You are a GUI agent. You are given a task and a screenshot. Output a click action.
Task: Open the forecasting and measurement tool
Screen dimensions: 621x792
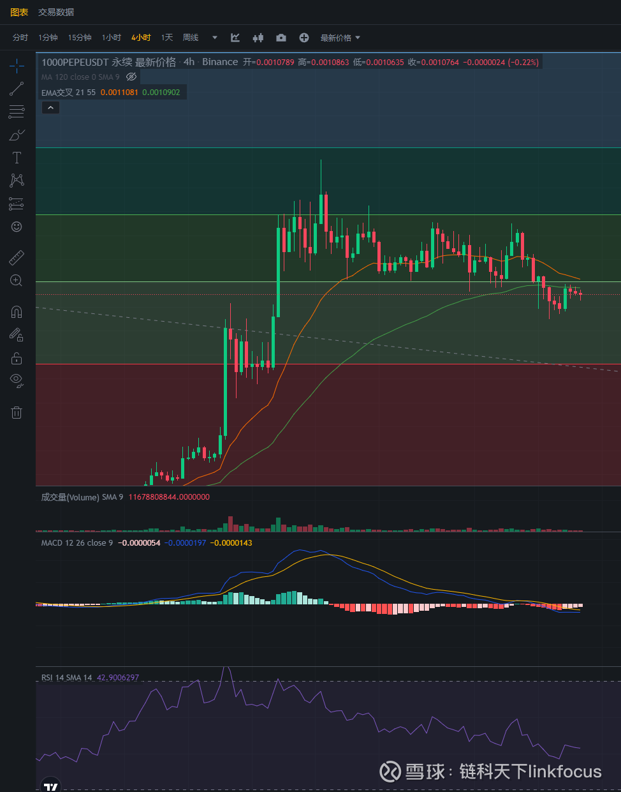pyautogui.click(x=17, y=204)
